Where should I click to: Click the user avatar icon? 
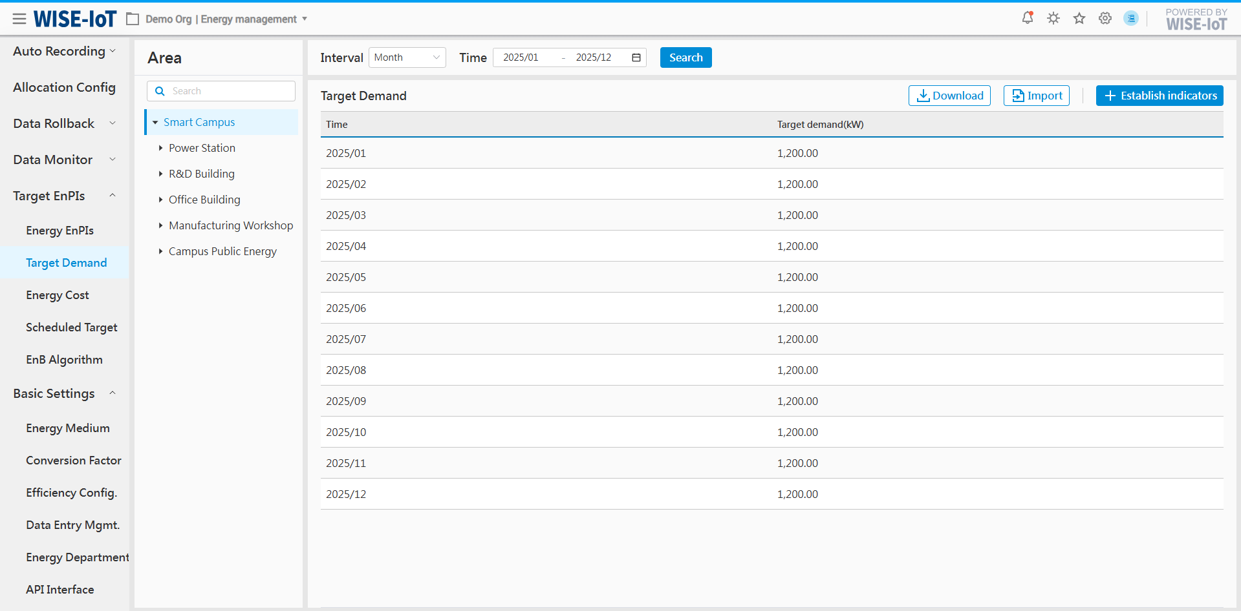coord(1131,18)
